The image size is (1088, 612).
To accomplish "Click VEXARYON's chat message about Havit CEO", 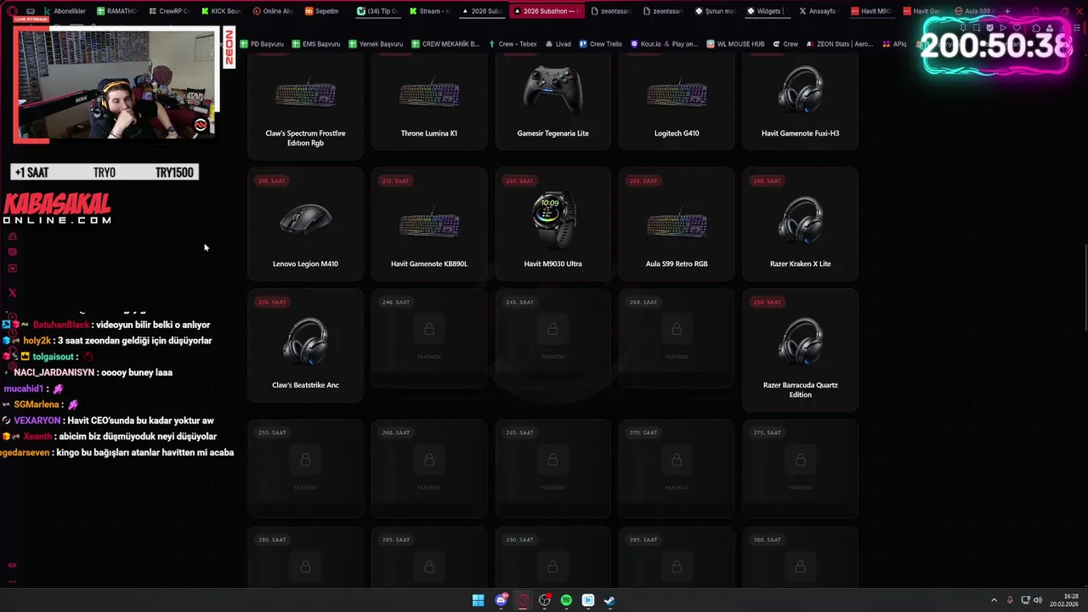I will click(108, 421).
